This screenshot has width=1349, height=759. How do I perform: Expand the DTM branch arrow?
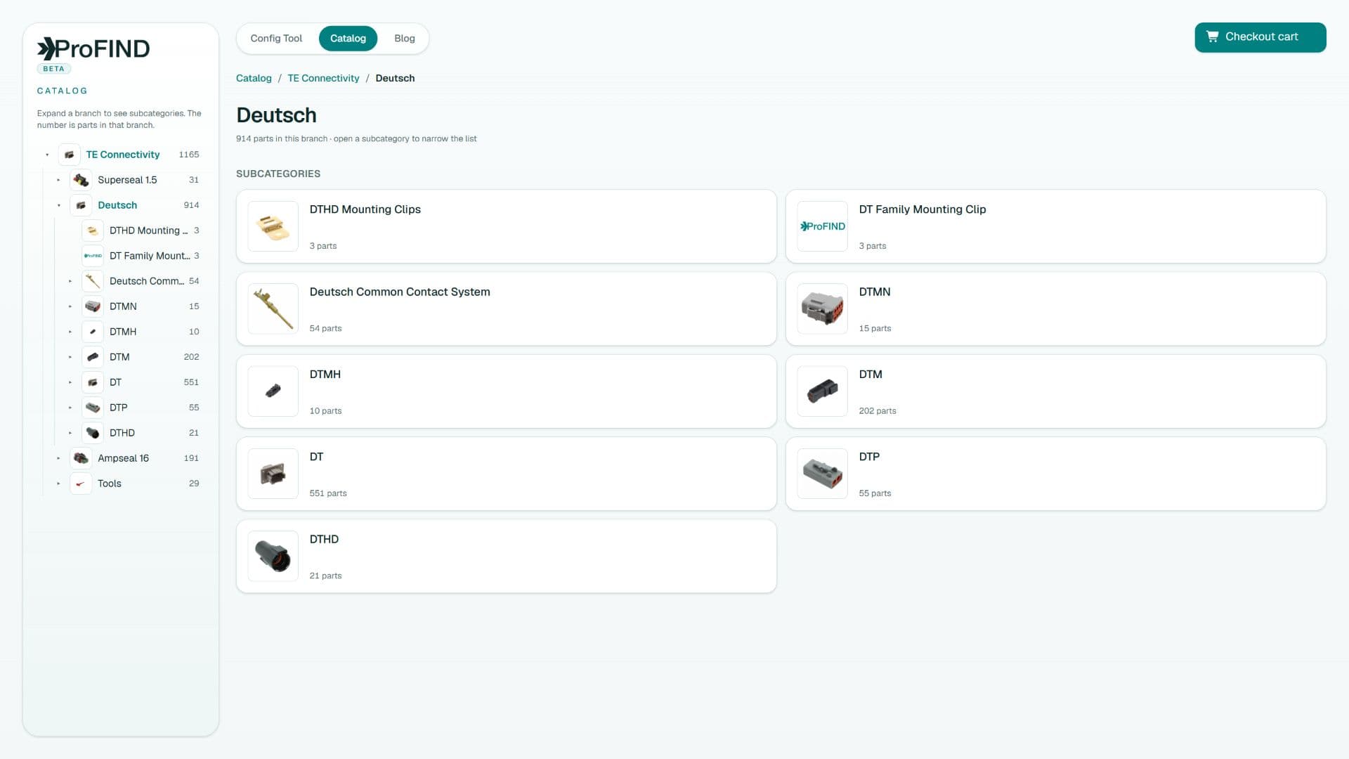pyautogui.click(x=70, y=357)
